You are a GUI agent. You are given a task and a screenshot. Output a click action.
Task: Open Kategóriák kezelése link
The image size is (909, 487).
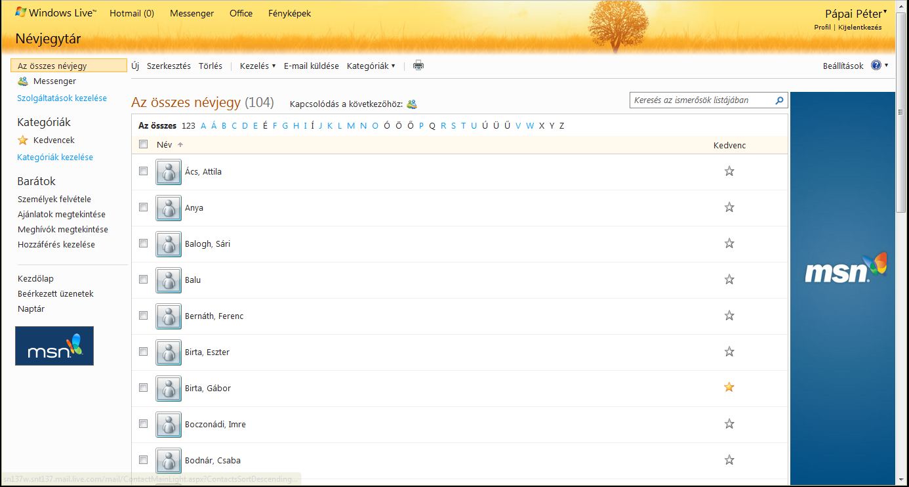(55, 157)
